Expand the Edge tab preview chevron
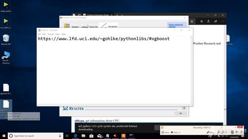 [122, 15]
